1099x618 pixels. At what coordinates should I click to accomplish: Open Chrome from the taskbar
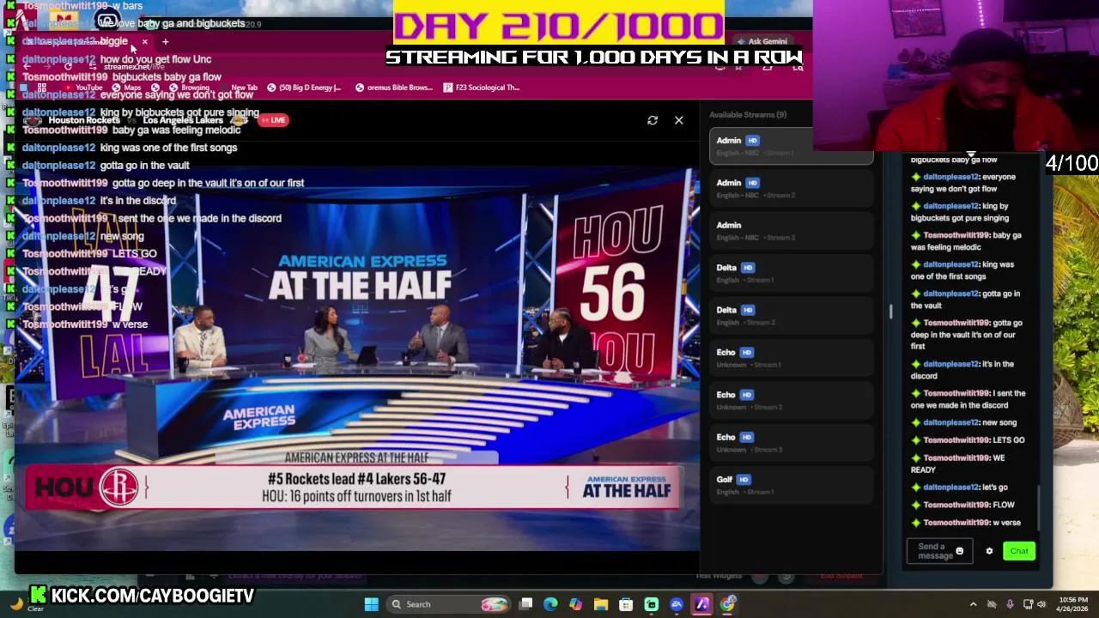727,604
